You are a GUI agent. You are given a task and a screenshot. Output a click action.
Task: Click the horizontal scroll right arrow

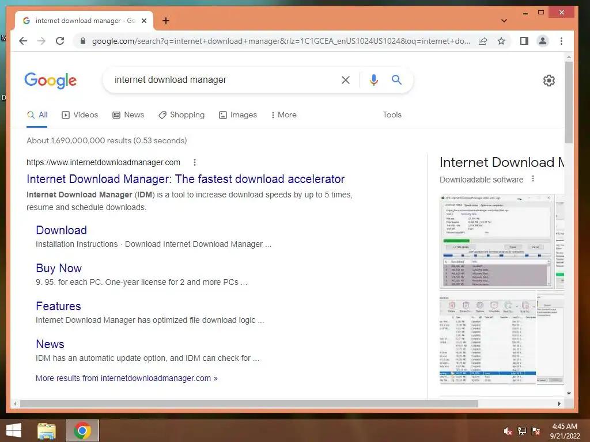click(559, 403)
